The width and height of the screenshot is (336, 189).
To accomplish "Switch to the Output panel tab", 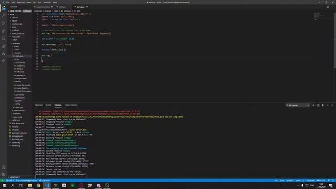I will click(x=48, y=105).
